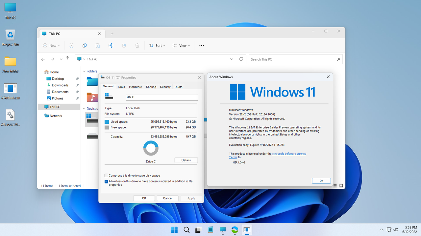Open the New dropdown in Explorer
This screenshot has height=236, width=421.
point(52,46)
